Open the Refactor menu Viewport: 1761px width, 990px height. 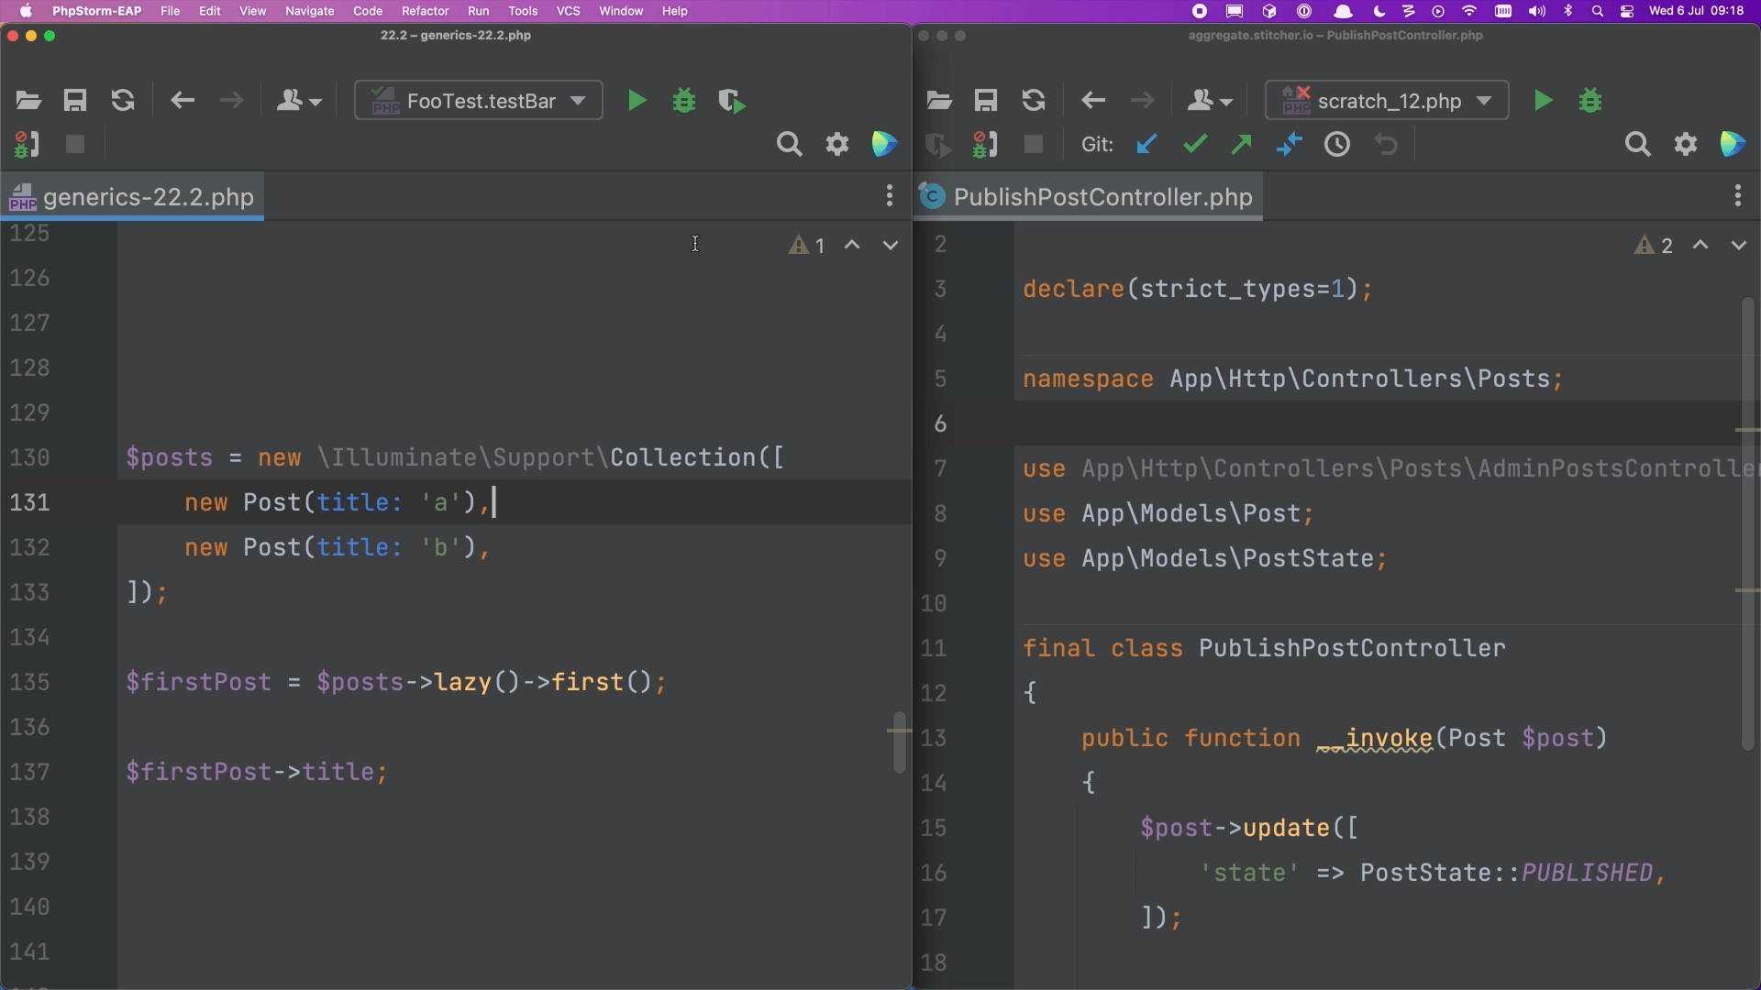coord(425,11)
